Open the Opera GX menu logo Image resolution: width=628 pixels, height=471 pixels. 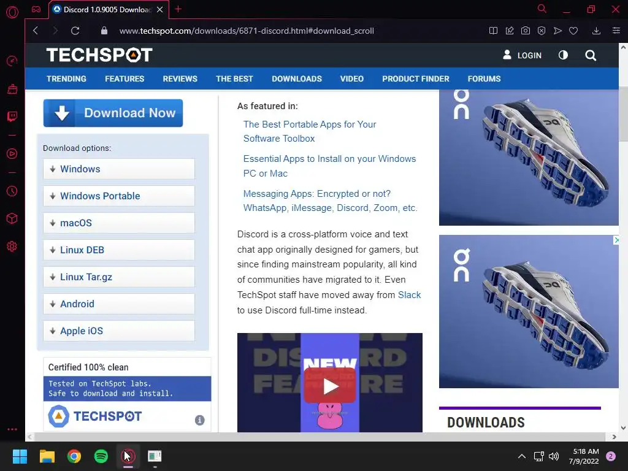[x=12, y=12]
